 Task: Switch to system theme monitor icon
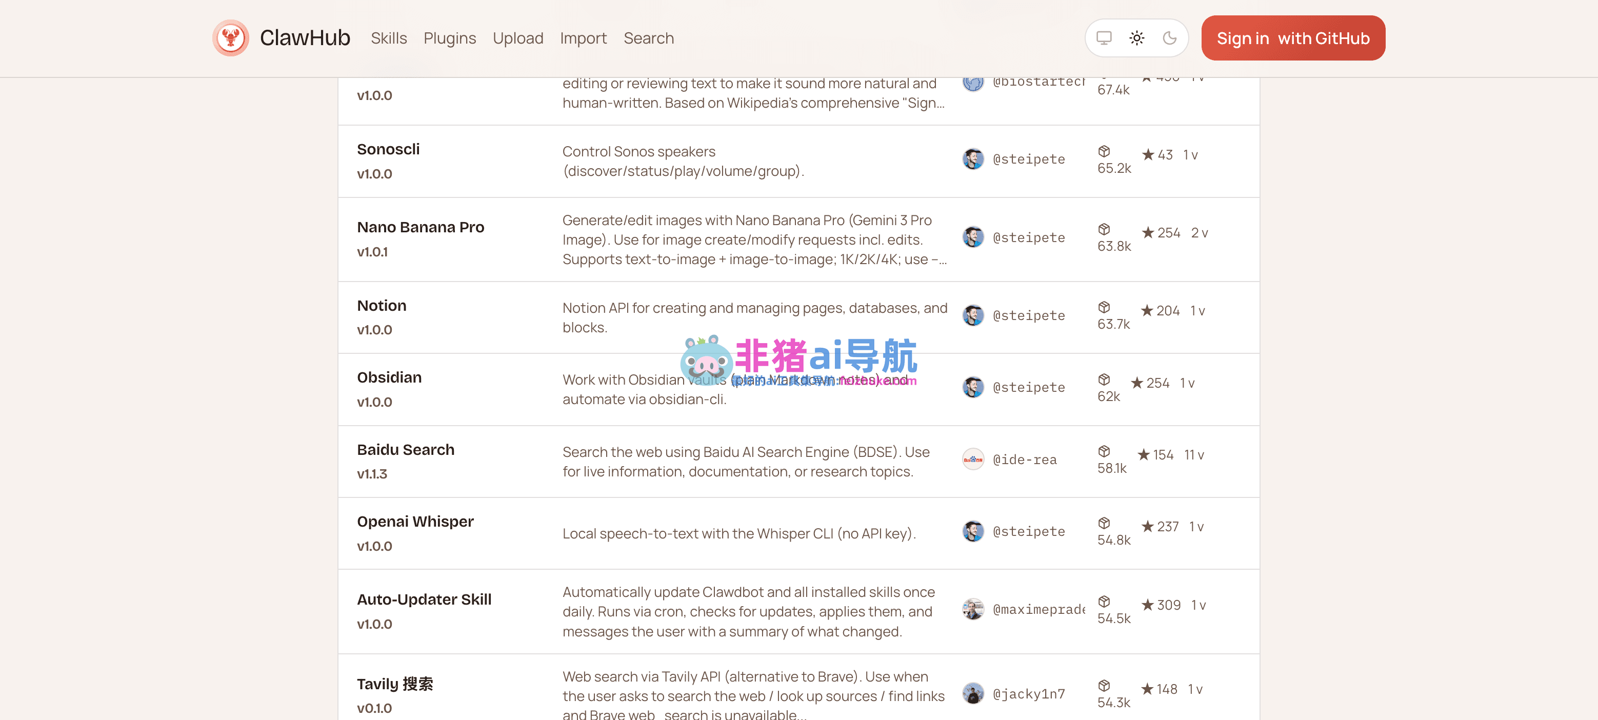(x=1104, y=38)
